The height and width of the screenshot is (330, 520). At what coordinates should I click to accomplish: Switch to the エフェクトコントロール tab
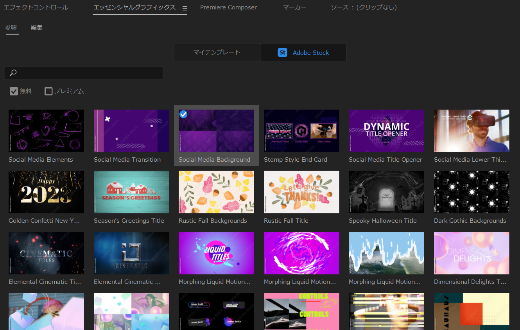pos(36,7)
